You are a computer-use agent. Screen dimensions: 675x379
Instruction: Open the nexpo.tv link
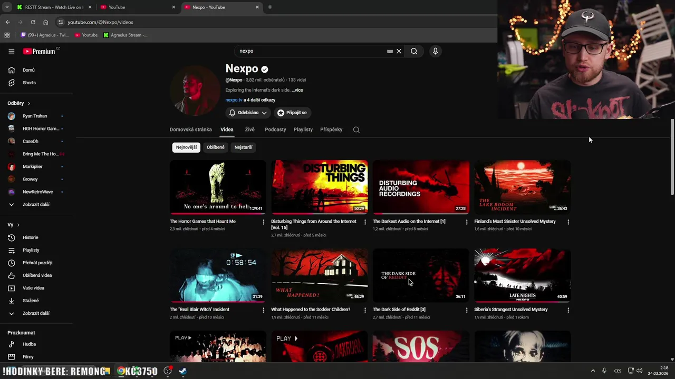(234, 100)
